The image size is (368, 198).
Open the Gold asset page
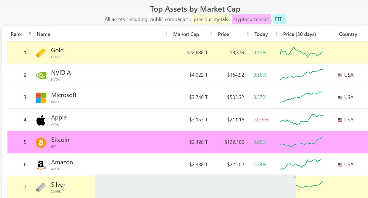57,50
